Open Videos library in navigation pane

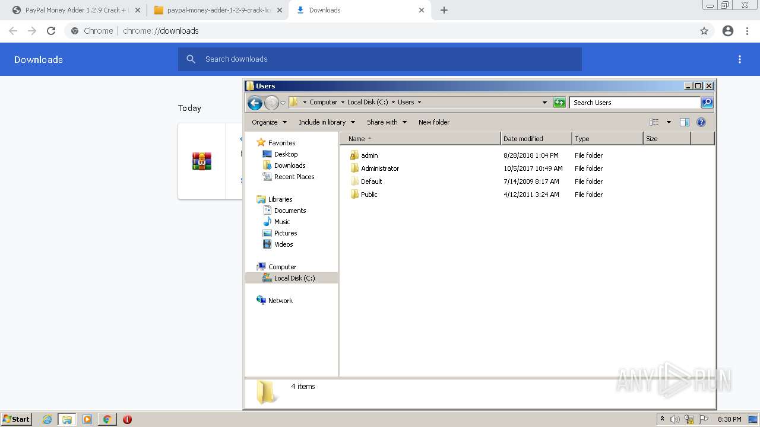pos(283,244)
